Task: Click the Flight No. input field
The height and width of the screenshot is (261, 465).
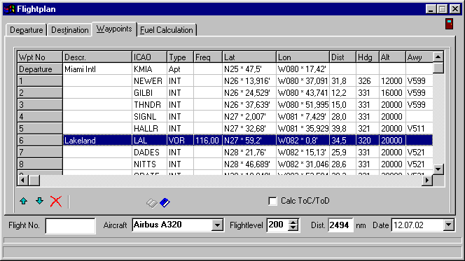Action: click(70, 226)
